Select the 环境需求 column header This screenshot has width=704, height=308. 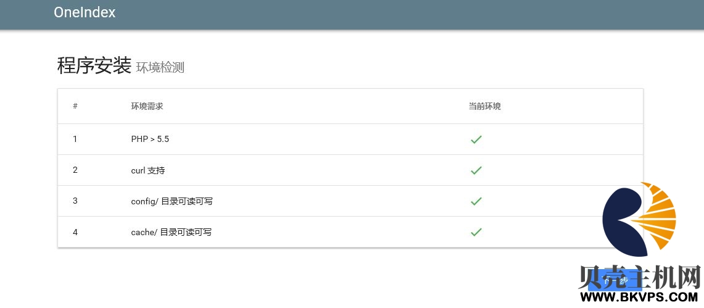coord(147,107)
